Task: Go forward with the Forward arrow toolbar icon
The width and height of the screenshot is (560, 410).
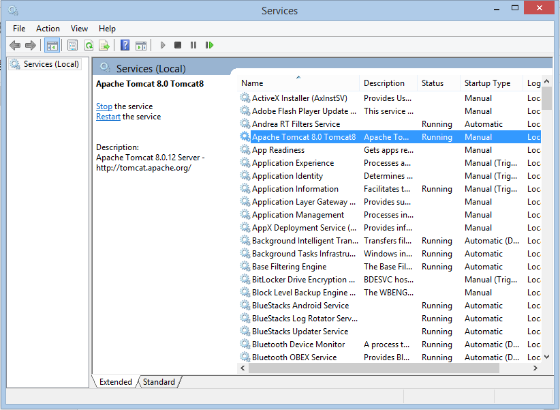Action: point(31,46)
